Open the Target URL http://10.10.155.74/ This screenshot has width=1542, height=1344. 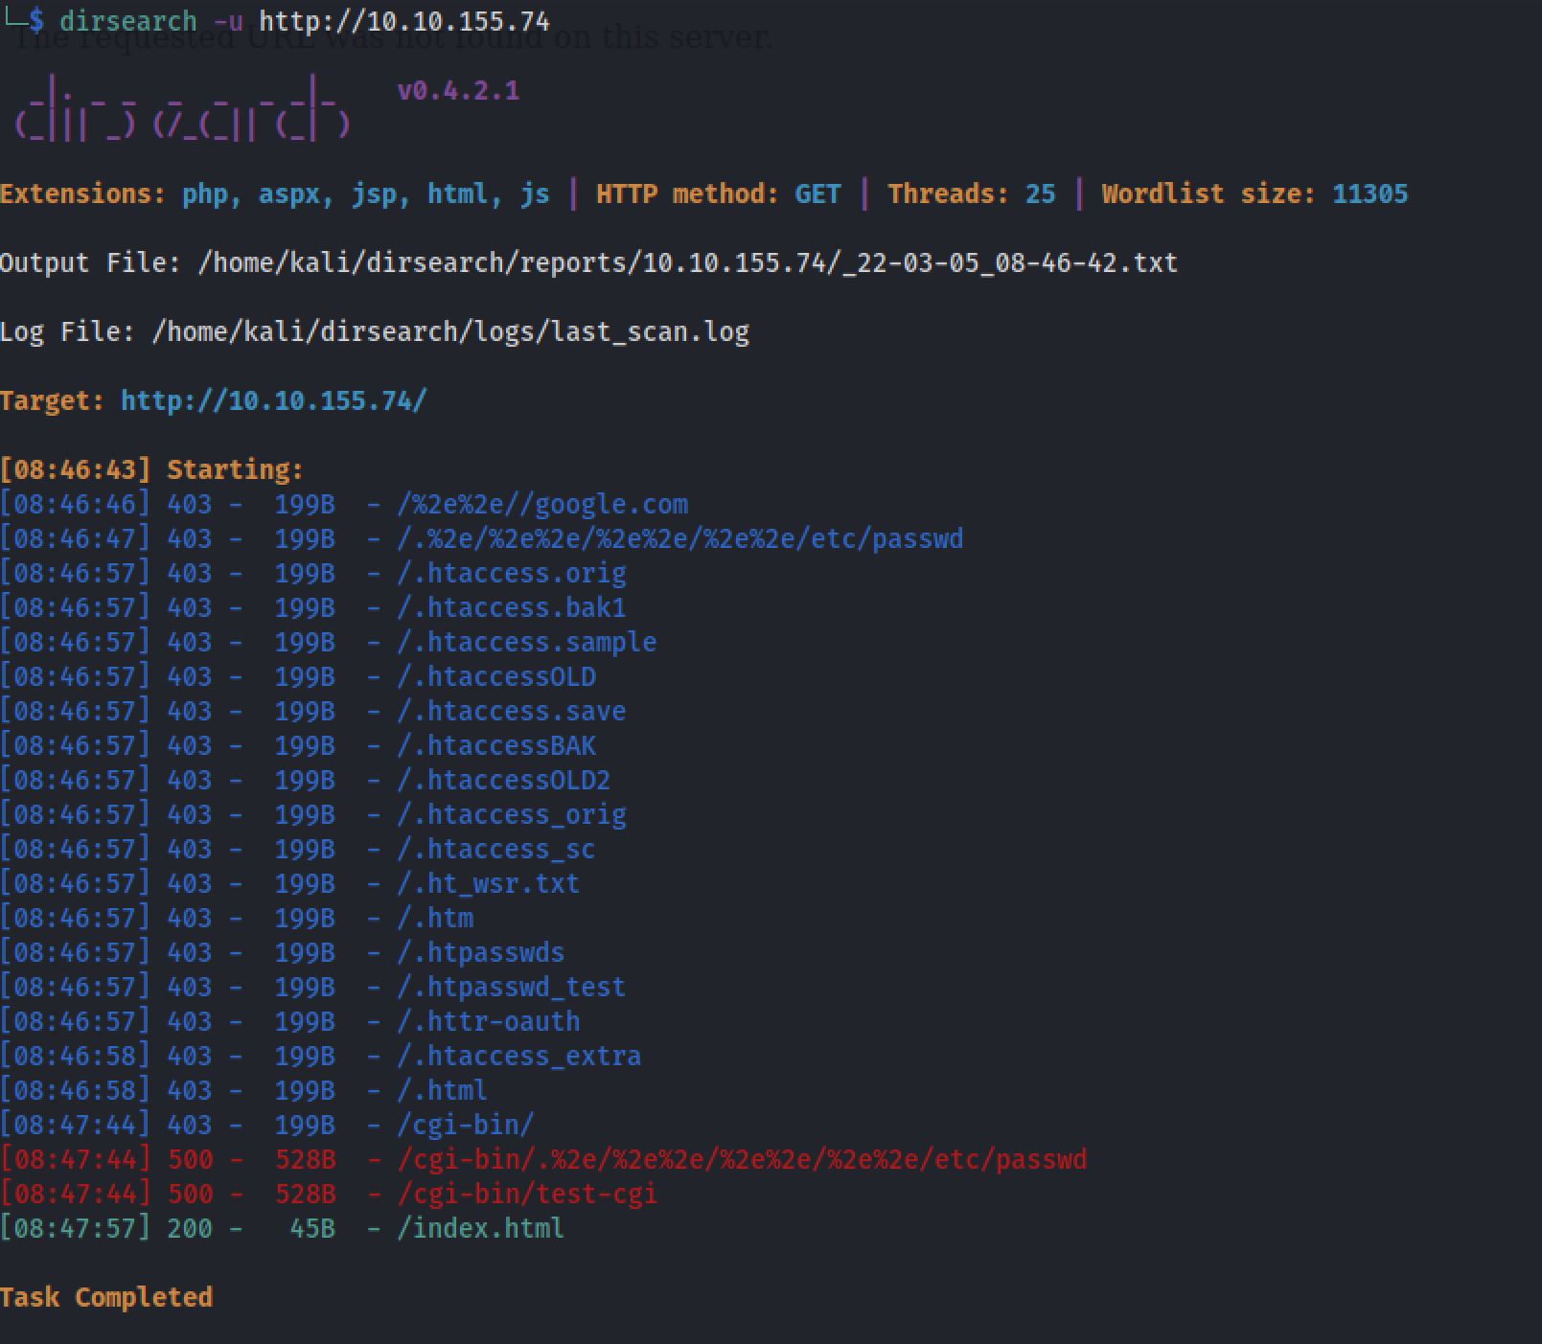point(274,400)
